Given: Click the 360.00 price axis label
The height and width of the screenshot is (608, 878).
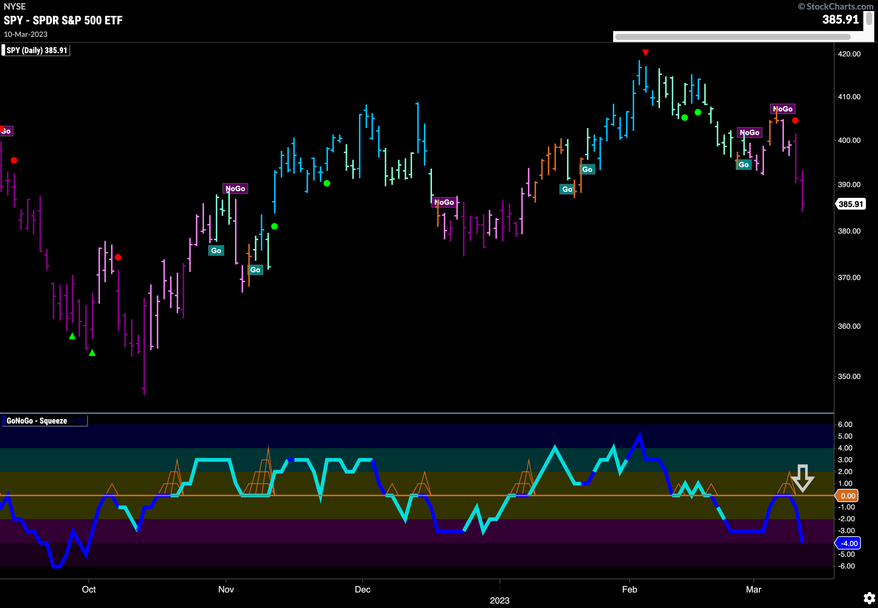Looking at the screenshot, I should coord(849,326).
